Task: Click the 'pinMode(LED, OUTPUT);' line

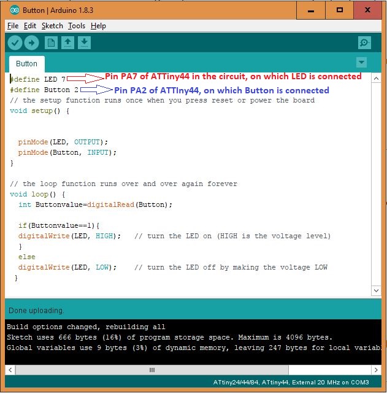Action: 63,142
